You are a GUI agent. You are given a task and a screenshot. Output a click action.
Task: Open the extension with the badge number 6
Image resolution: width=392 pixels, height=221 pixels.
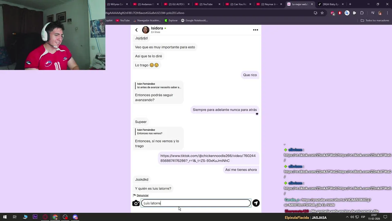point(333,13)
